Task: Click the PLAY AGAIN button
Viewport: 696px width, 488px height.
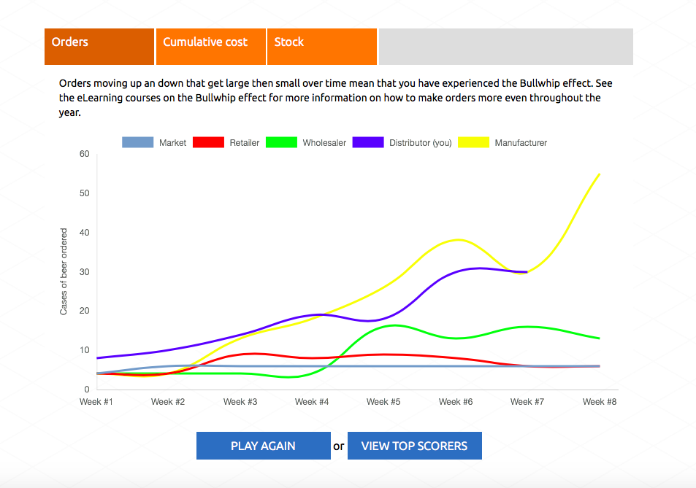Action: [263, 446]
